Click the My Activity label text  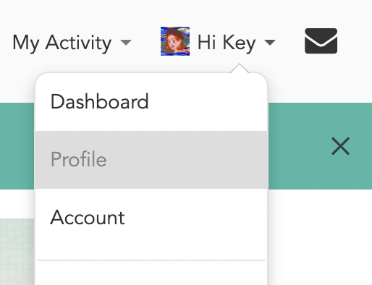[x=62, y=43]
